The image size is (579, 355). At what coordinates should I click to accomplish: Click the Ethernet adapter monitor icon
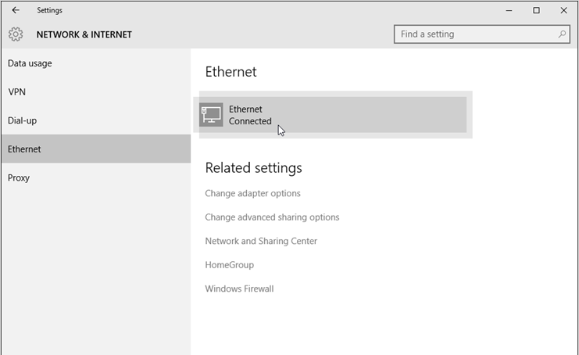click(x=211, y=115)
